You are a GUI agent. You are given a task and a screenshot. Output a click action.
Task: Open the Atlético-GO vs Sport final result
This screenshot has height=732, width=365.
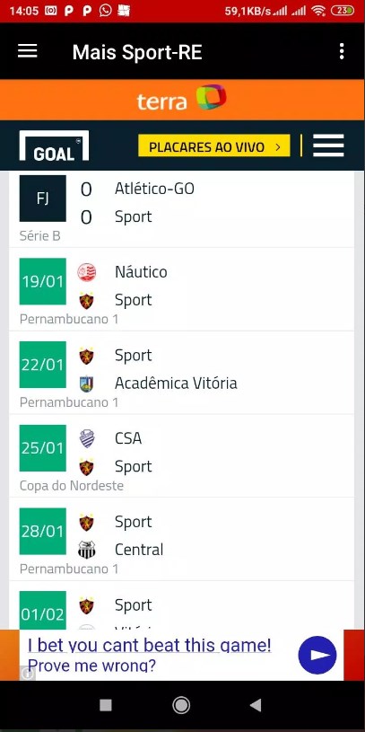click(182, 209)
